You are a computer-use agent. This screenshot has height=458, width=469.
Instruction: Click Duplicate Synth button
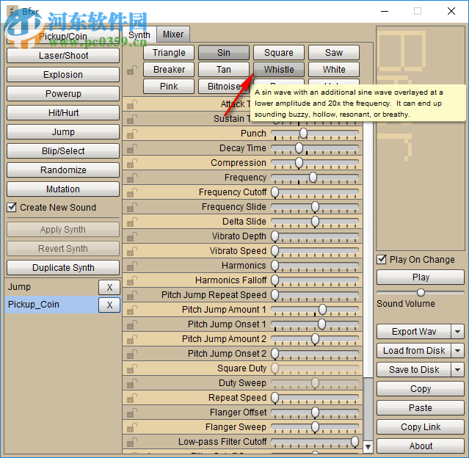point(63,268)
